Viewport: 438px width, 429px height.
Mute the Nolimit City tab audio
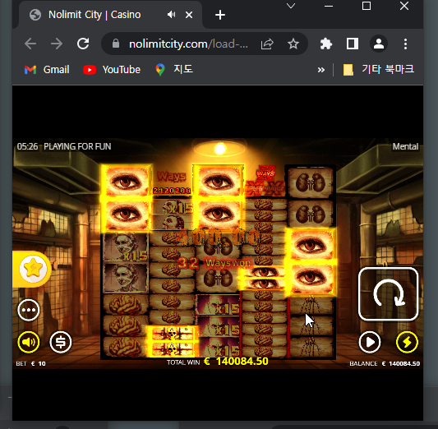[x=171, y=15]
